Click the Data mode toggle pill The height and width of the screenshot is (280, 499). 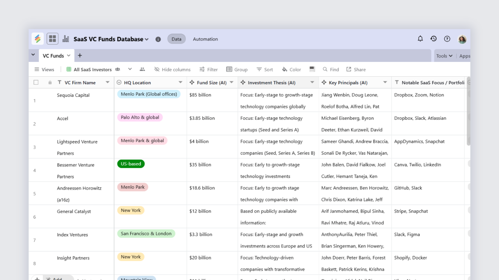pyautogui.click(x=176, y=38)
